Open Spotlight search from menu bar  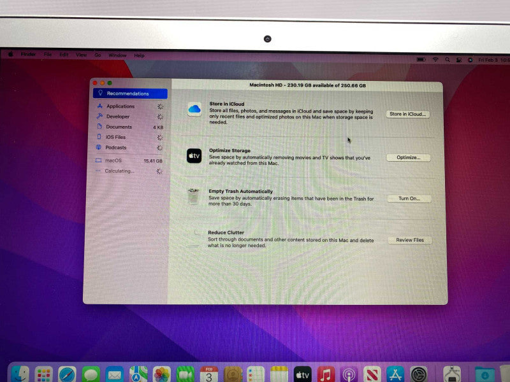pos(448,60)
